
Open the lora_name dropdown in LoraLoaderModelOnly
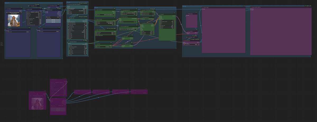[x=129, y=13]
